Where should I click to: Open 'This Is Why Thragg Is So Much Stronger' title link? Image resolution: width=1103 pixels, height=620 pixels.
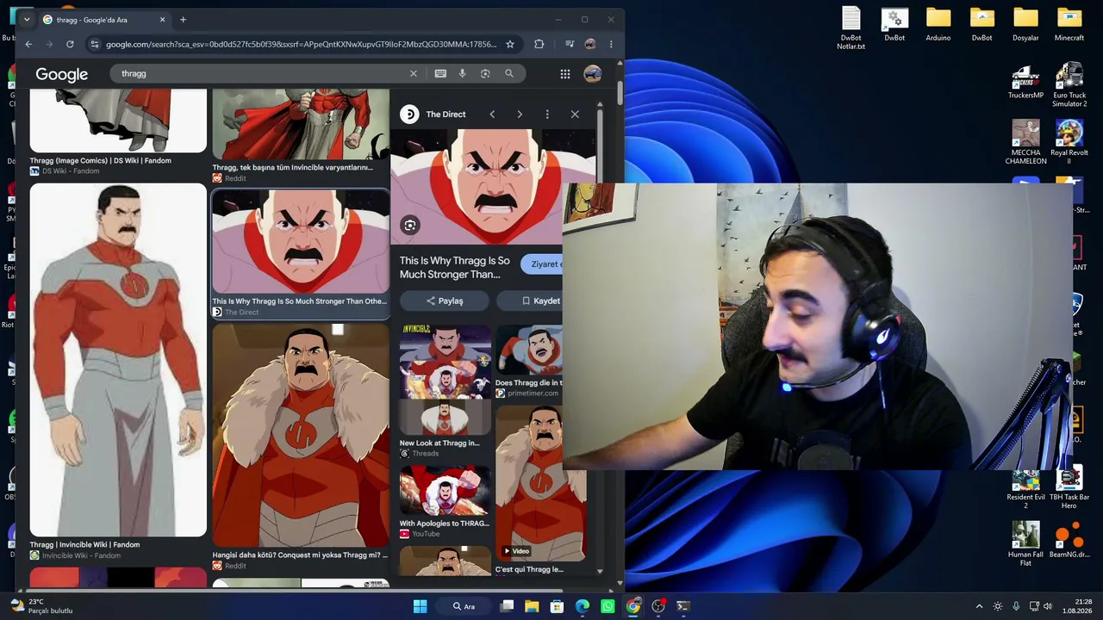(x=455, y=267)
